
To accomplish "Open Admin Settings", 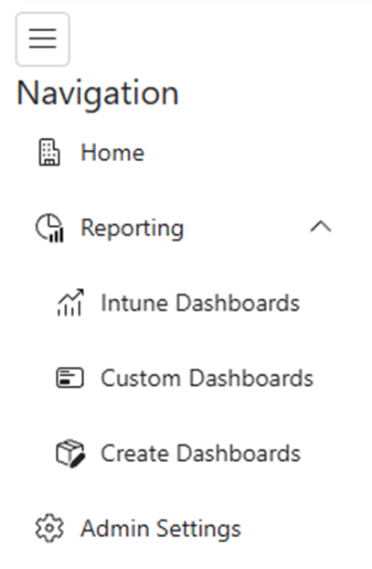I will [161, 529].
